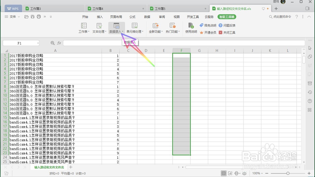Click the selection arrow icon in right sidebar
The width and height of the screenshot is (315, 177).
coord(310,48)
